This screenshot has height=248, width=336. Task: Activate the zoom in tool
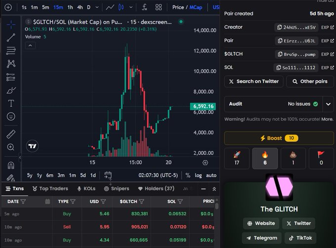pos(11,147)
